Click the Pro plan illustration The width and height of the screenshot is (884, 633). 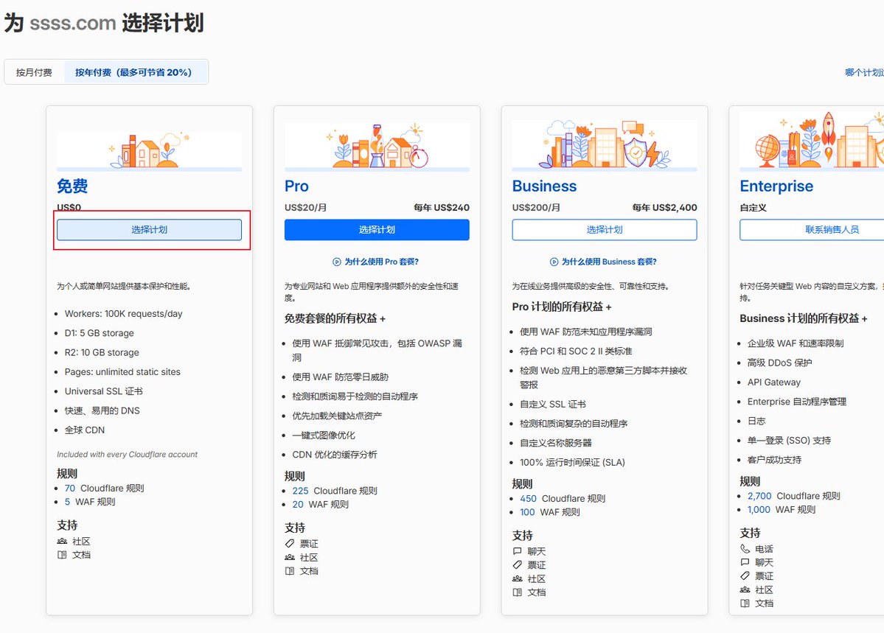click(377, 146)
